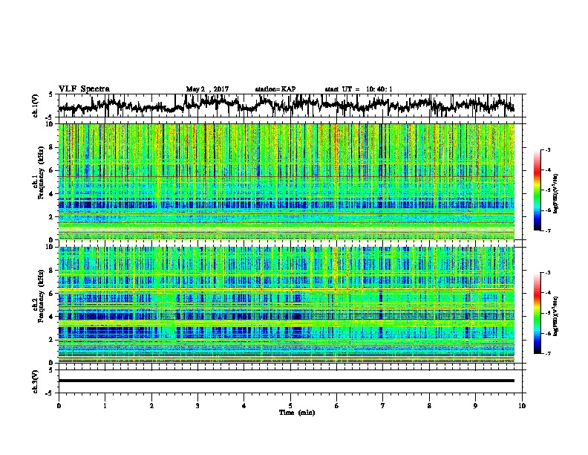588x455 pixels.
Task: Click the "2" kHz tick on ch.1 axis
Action: click(x=51, y=216)
